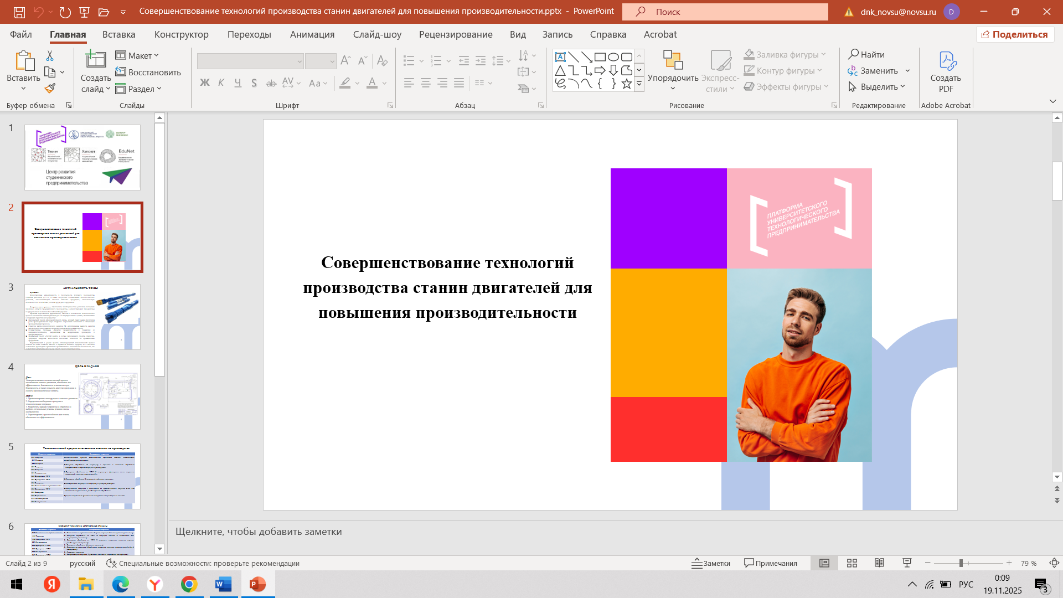Click the Save icon in title bar
This screenshot has height=598, width=1063.
pyautogui.click(x=19, y=12)
